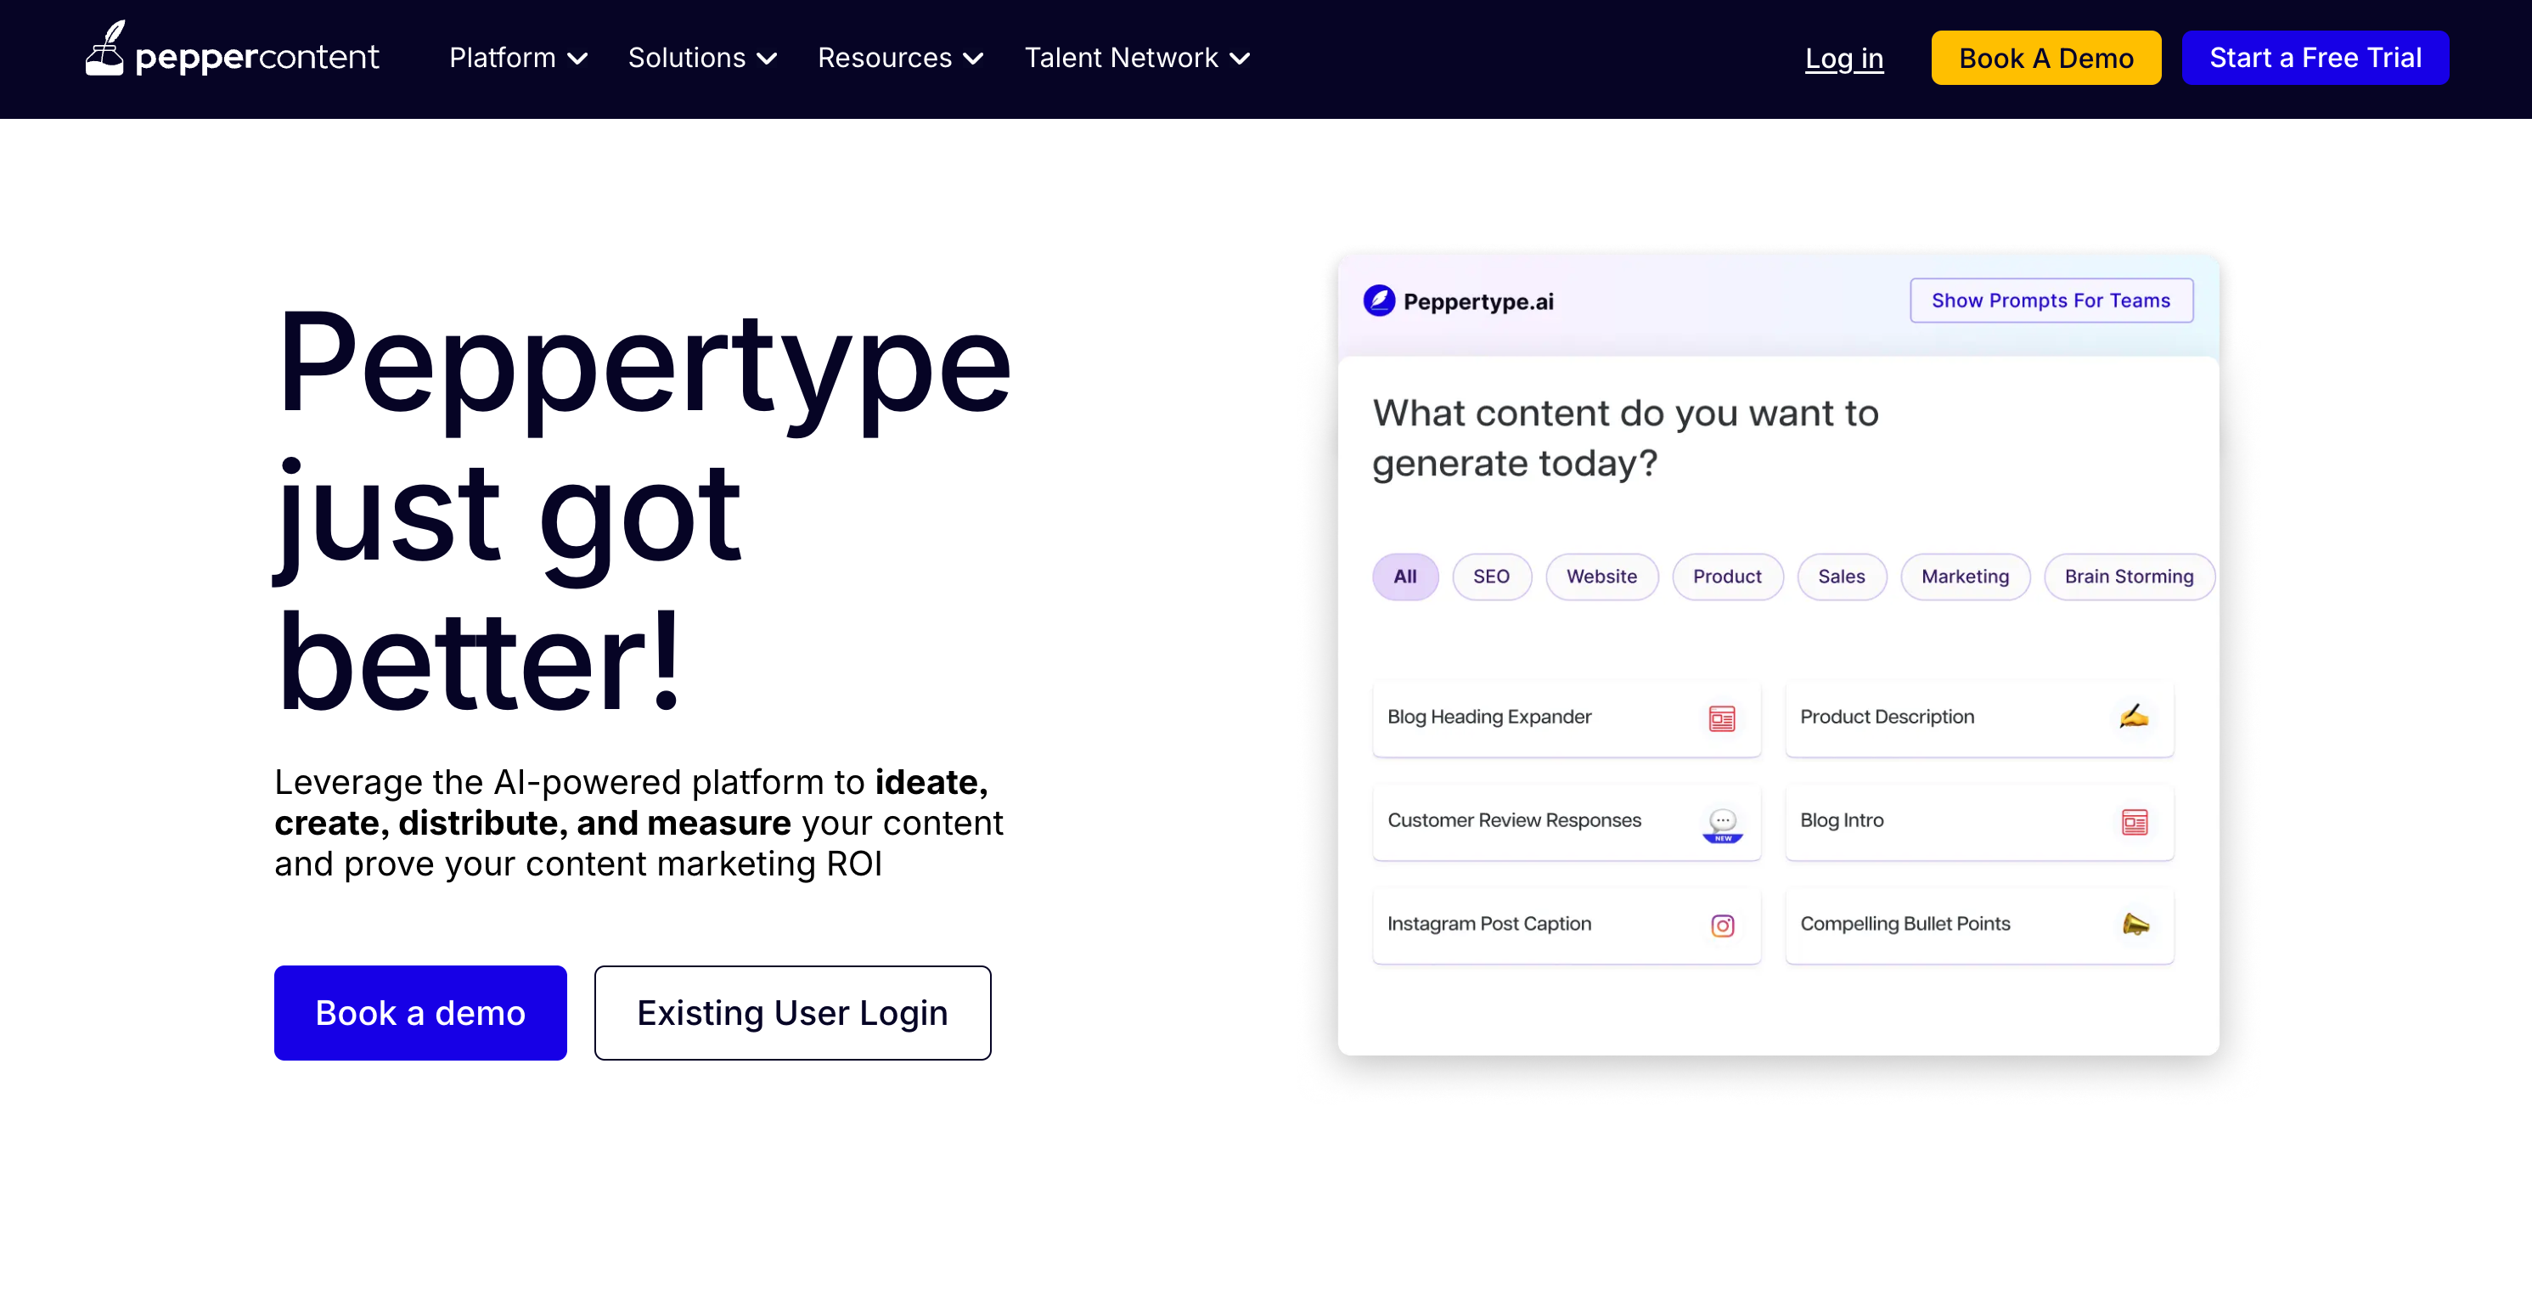Select the SEO category filter
2532x1289 pixels.
tap(1490, 577)
